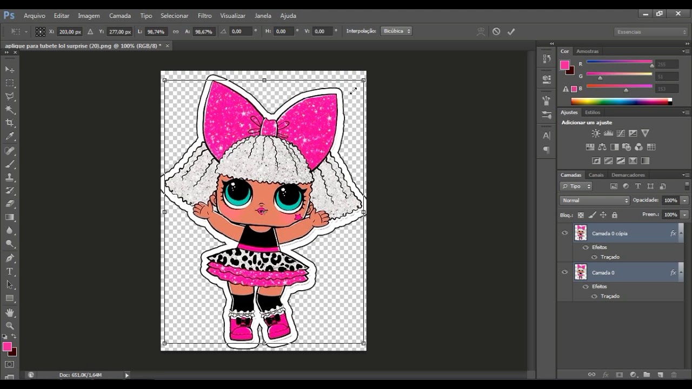Open the Filtro menu
The width and height of the screenshot is (692, 389).
(x=204, y=16)
